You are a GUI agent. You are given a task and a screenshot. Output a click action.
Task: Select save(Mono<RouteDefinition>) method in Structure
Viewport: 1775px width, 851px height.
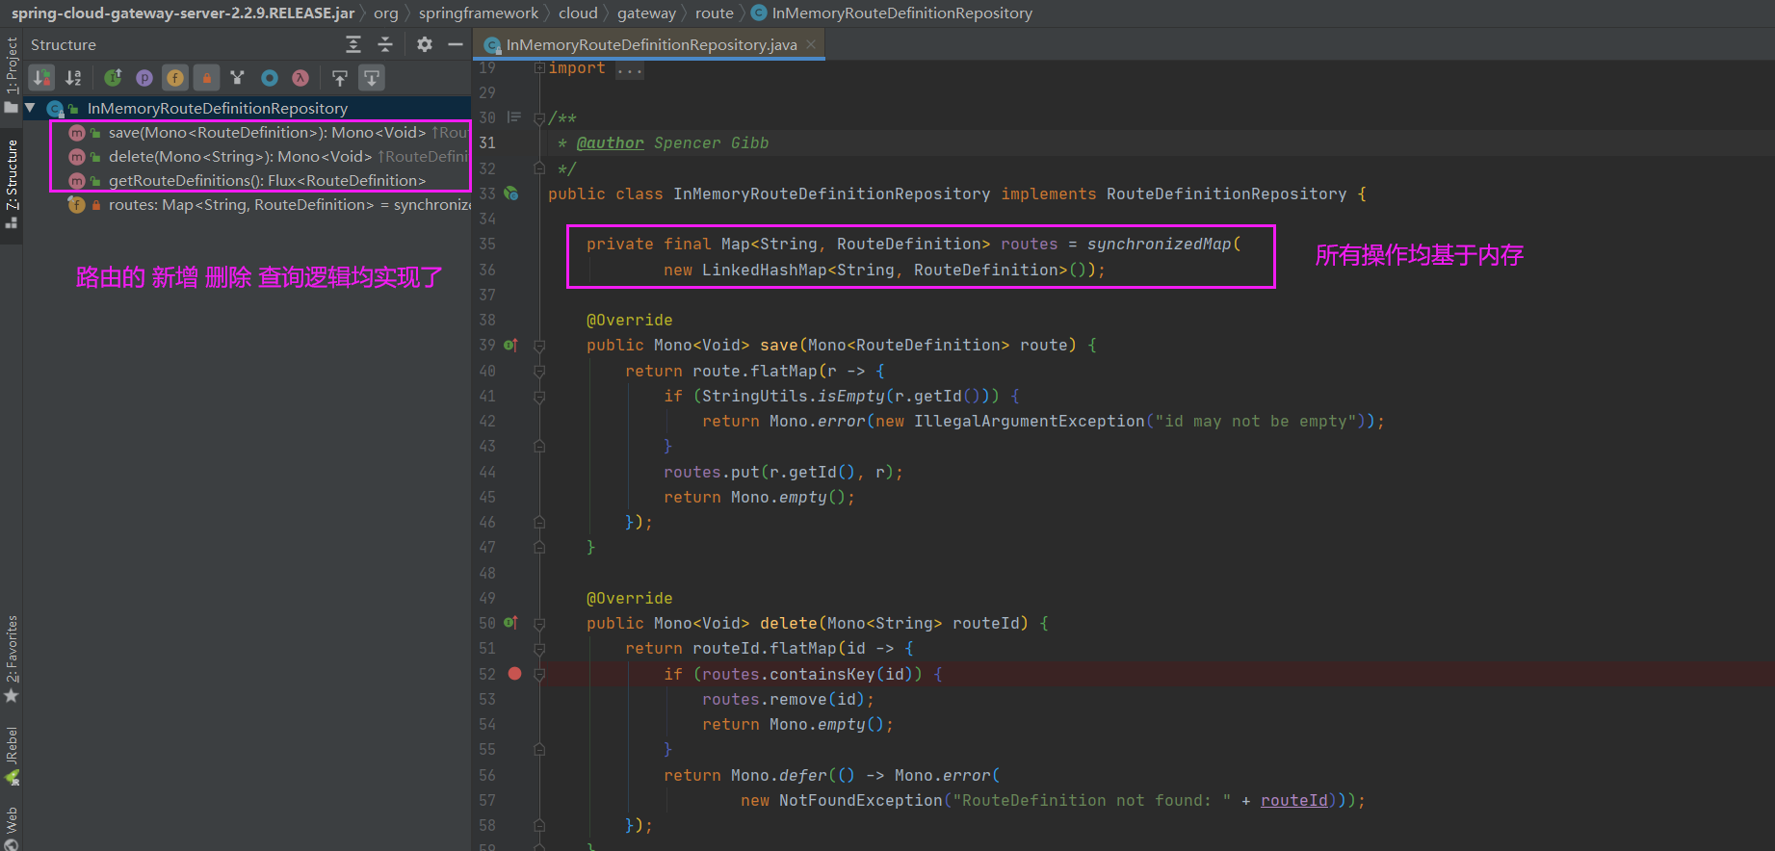pyautogui.click(x=267, y=132)
